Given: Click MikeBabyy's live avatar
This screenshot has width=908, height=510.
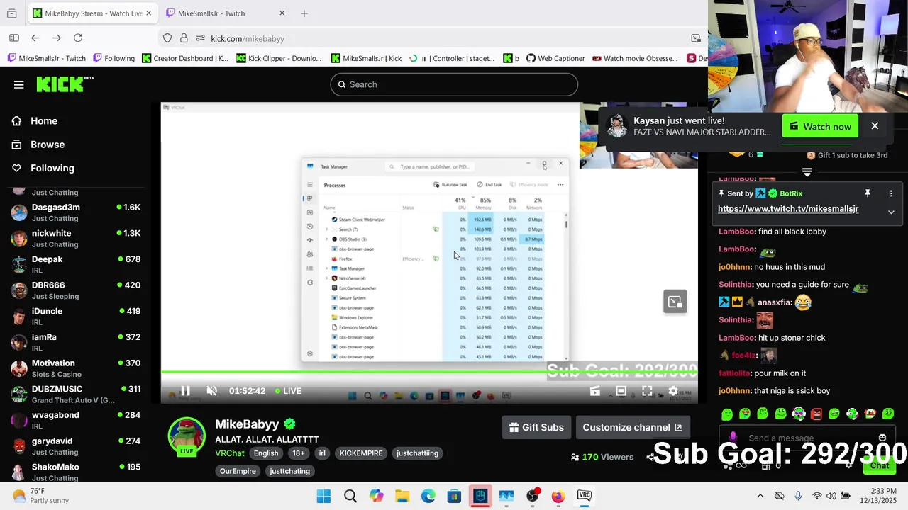Looking at the screenshot, I should click(x=187, y=436).
